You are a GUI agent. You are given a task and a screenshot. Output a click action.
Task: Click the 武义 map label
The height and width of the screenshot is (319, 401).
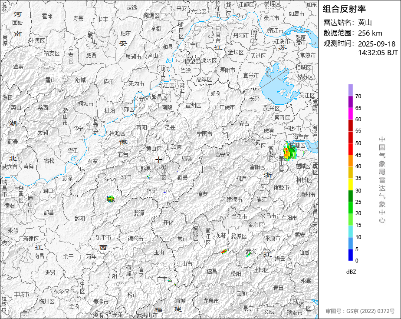click(x=251, y=251)
